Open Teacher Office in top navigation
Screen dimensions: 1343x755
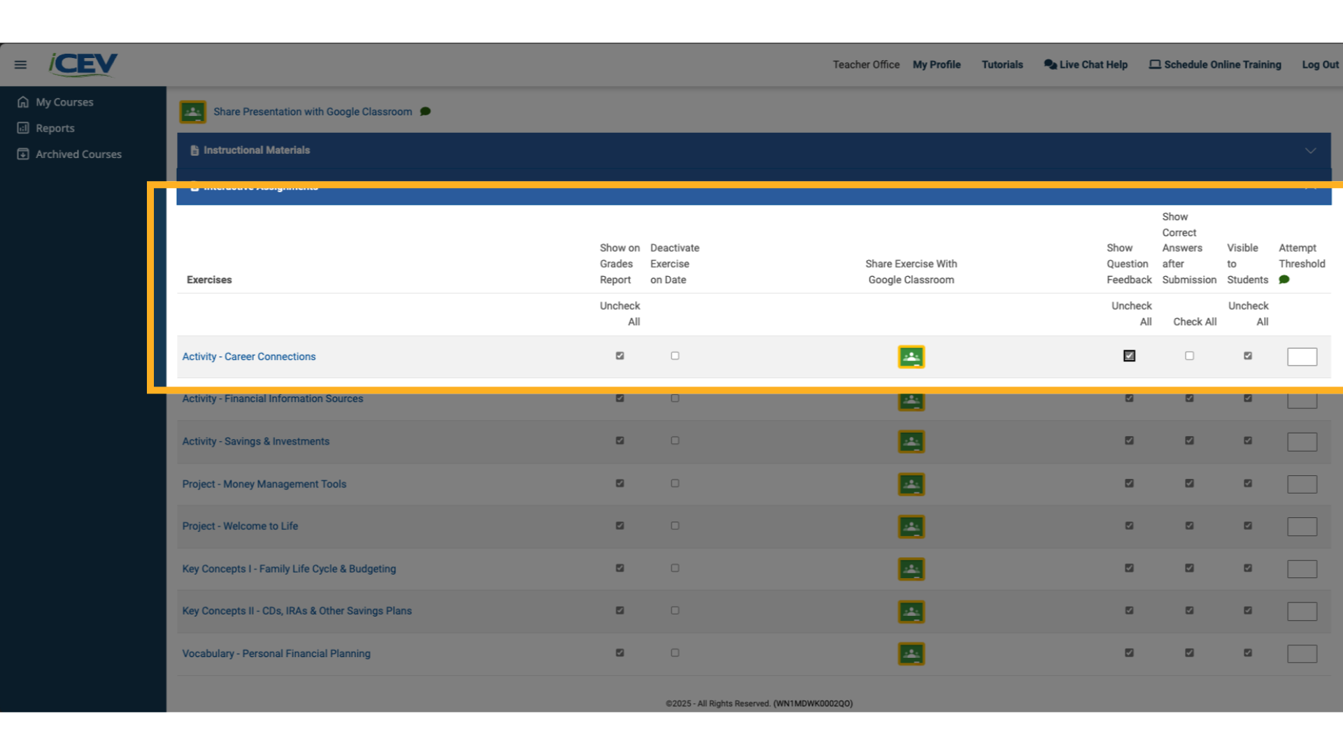click(x=866, y=64)
